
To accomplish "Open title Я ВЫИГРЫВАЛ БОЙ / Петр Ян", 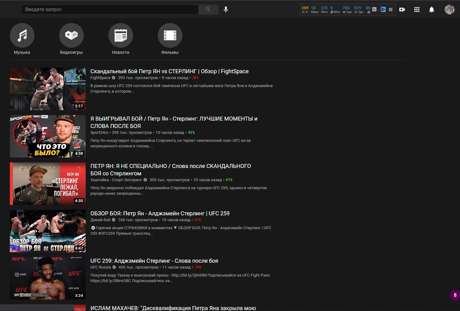I will [x=174, y=122].
